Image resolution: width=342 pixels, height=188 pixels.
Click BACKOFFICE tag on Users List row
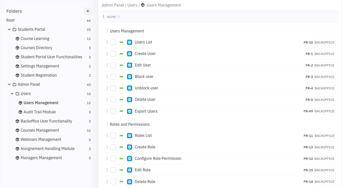pos(324,42)
